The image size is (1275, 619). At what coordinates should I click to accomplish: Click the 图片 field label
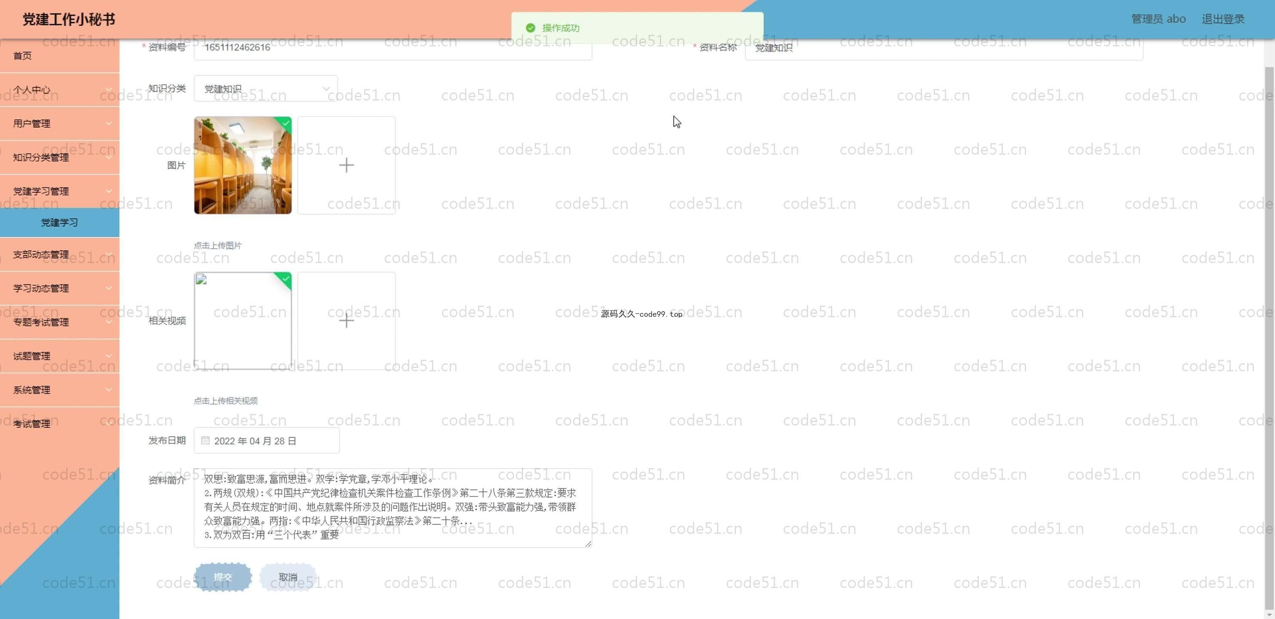pyautogui.click(x=176, y=165)
